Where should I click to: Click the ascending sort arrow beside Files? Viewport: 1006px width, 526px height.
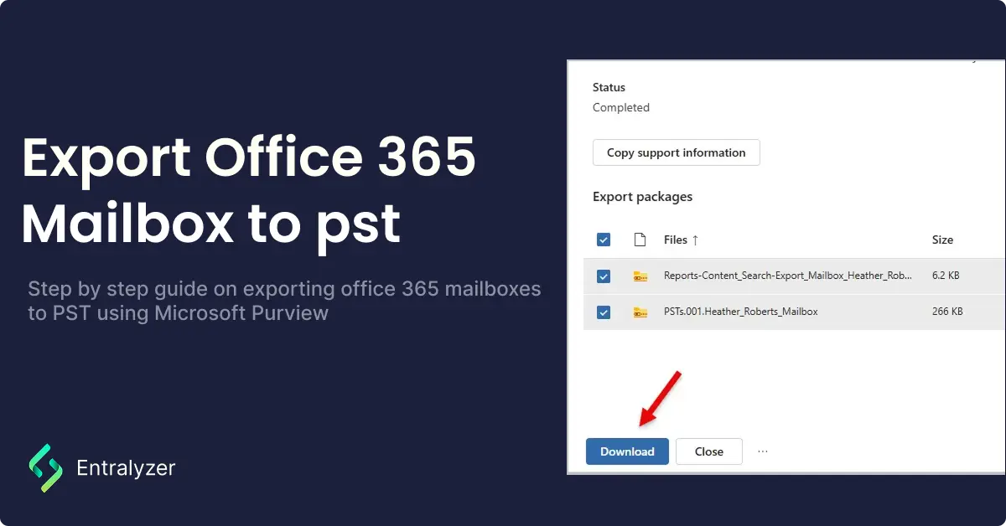(697, 240)
